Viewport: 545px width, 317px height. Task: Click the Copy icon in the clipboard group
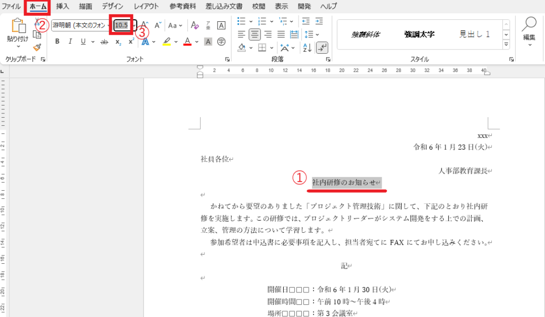37,35
